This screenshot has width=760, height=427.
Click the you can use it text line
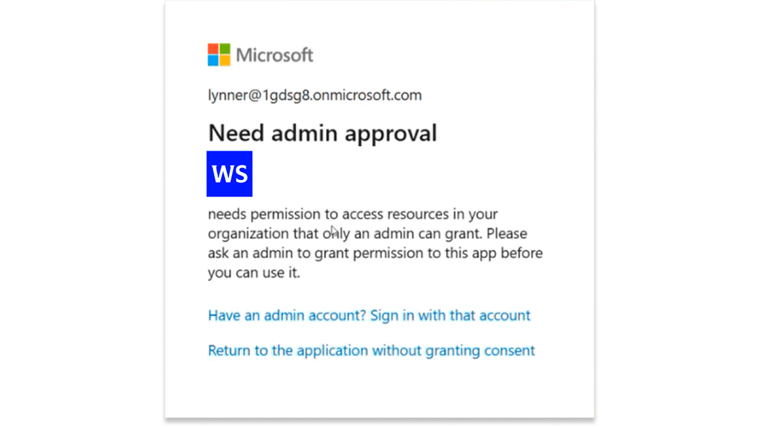pyautogui.click(x=254, y=273)
